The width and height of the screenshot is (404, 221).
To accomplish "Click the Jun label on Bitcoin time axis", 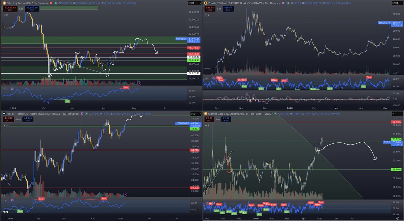I will coord(165,108).
